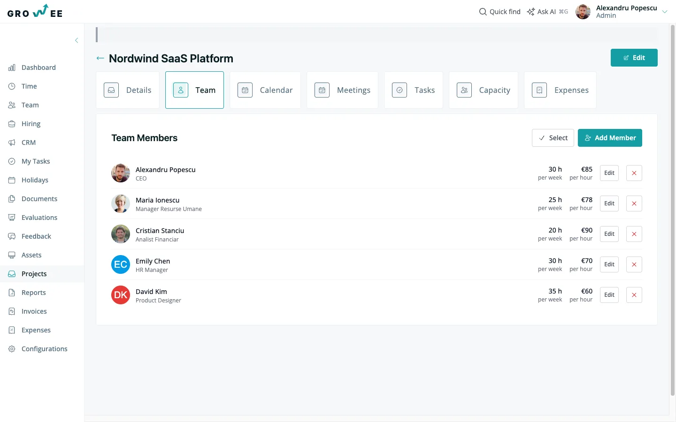Click the Add Member button
Image resolution: width=676 pixels, height=422 pixels.
[610, 138]
